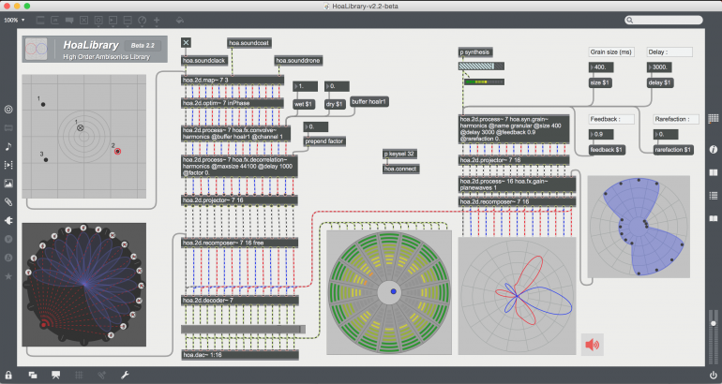
Task: Click the paint bucket color icon in top toolbar
Action: coord(180,19)
